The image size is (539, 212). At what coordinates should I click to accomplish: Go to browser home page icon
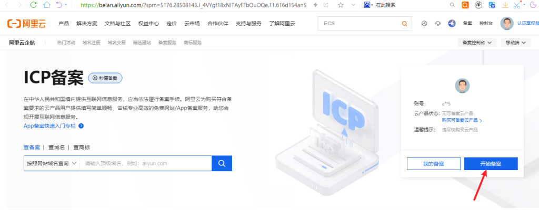click(x=47, y=5)
